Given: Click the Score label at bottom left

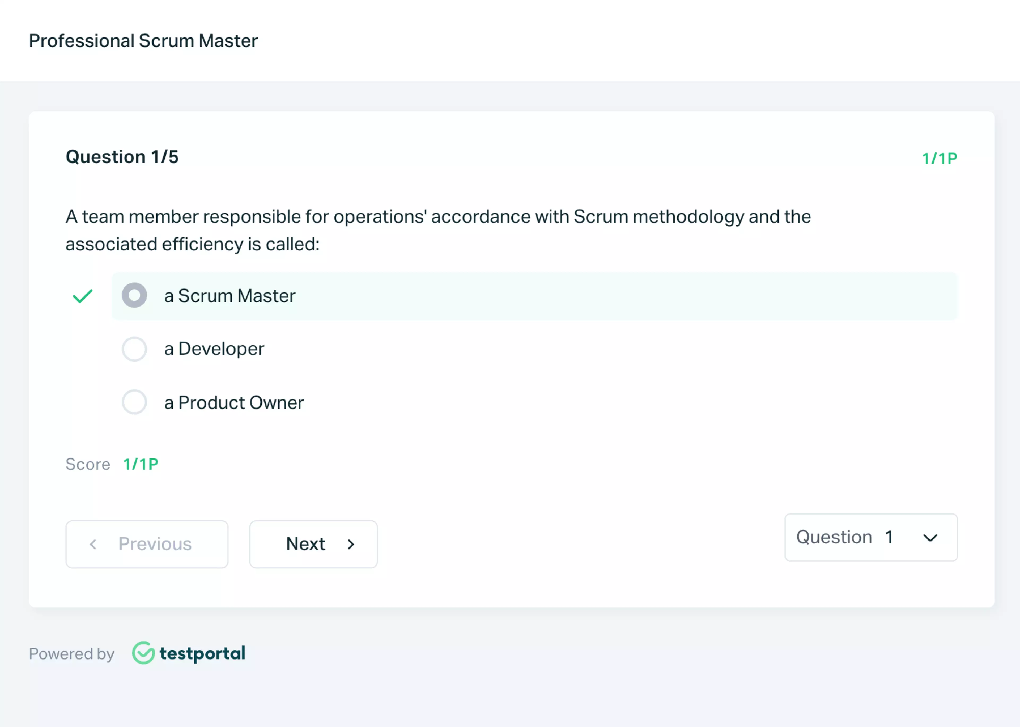Looking at the screenshot, I should coord(88,464).
